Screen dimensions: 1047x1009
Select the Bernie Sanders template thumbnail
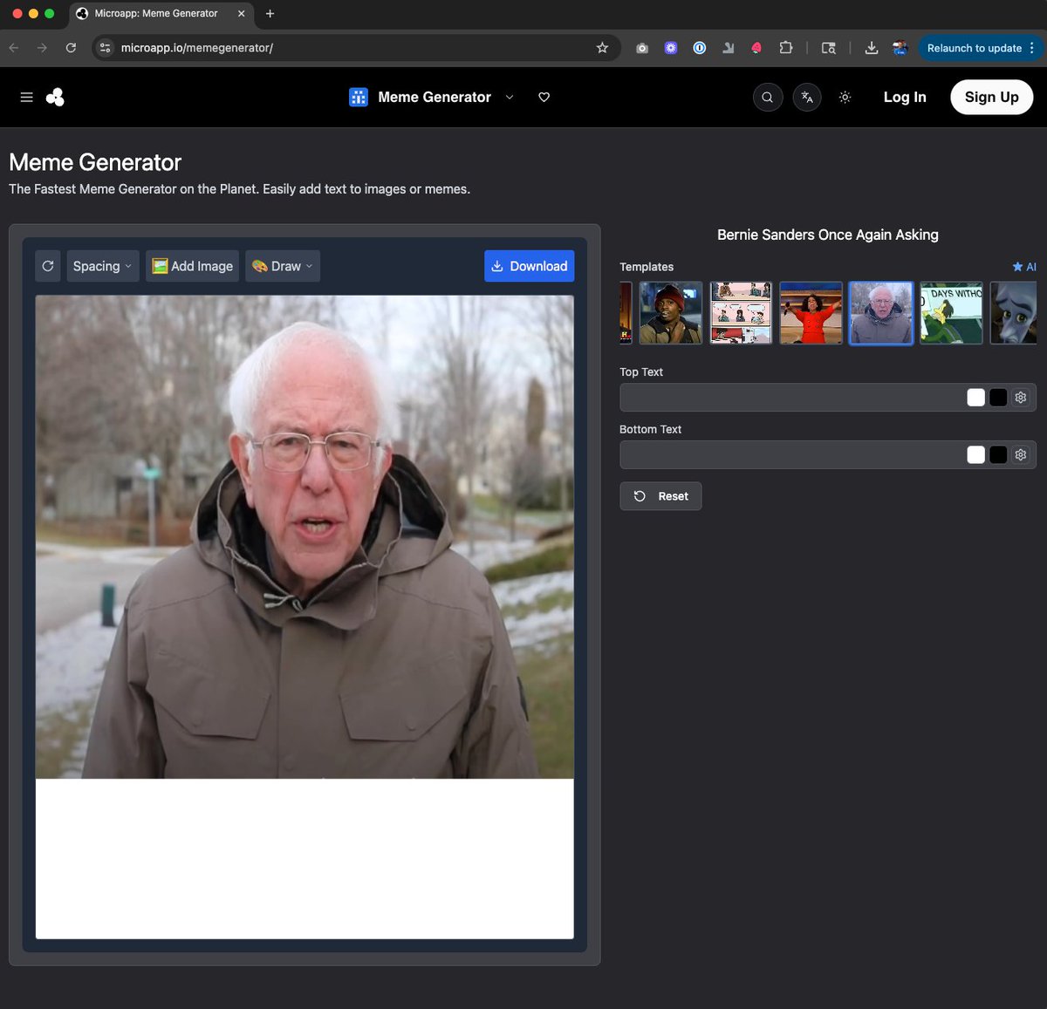[x=880, y=312]
